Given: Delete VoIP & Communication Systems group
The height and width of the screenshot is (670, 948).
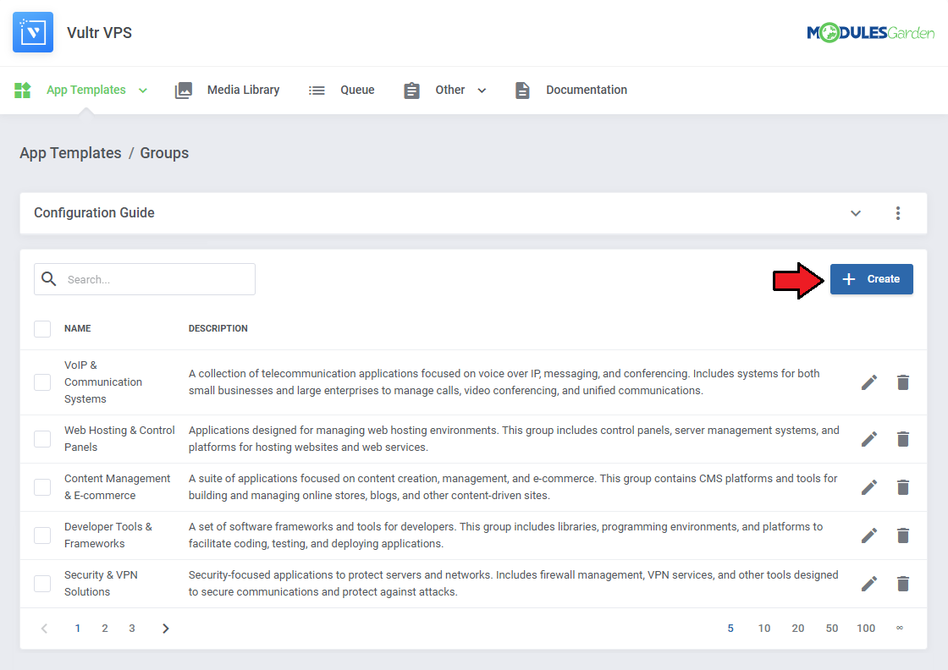Looking at the screenshot, I should 902,382.
